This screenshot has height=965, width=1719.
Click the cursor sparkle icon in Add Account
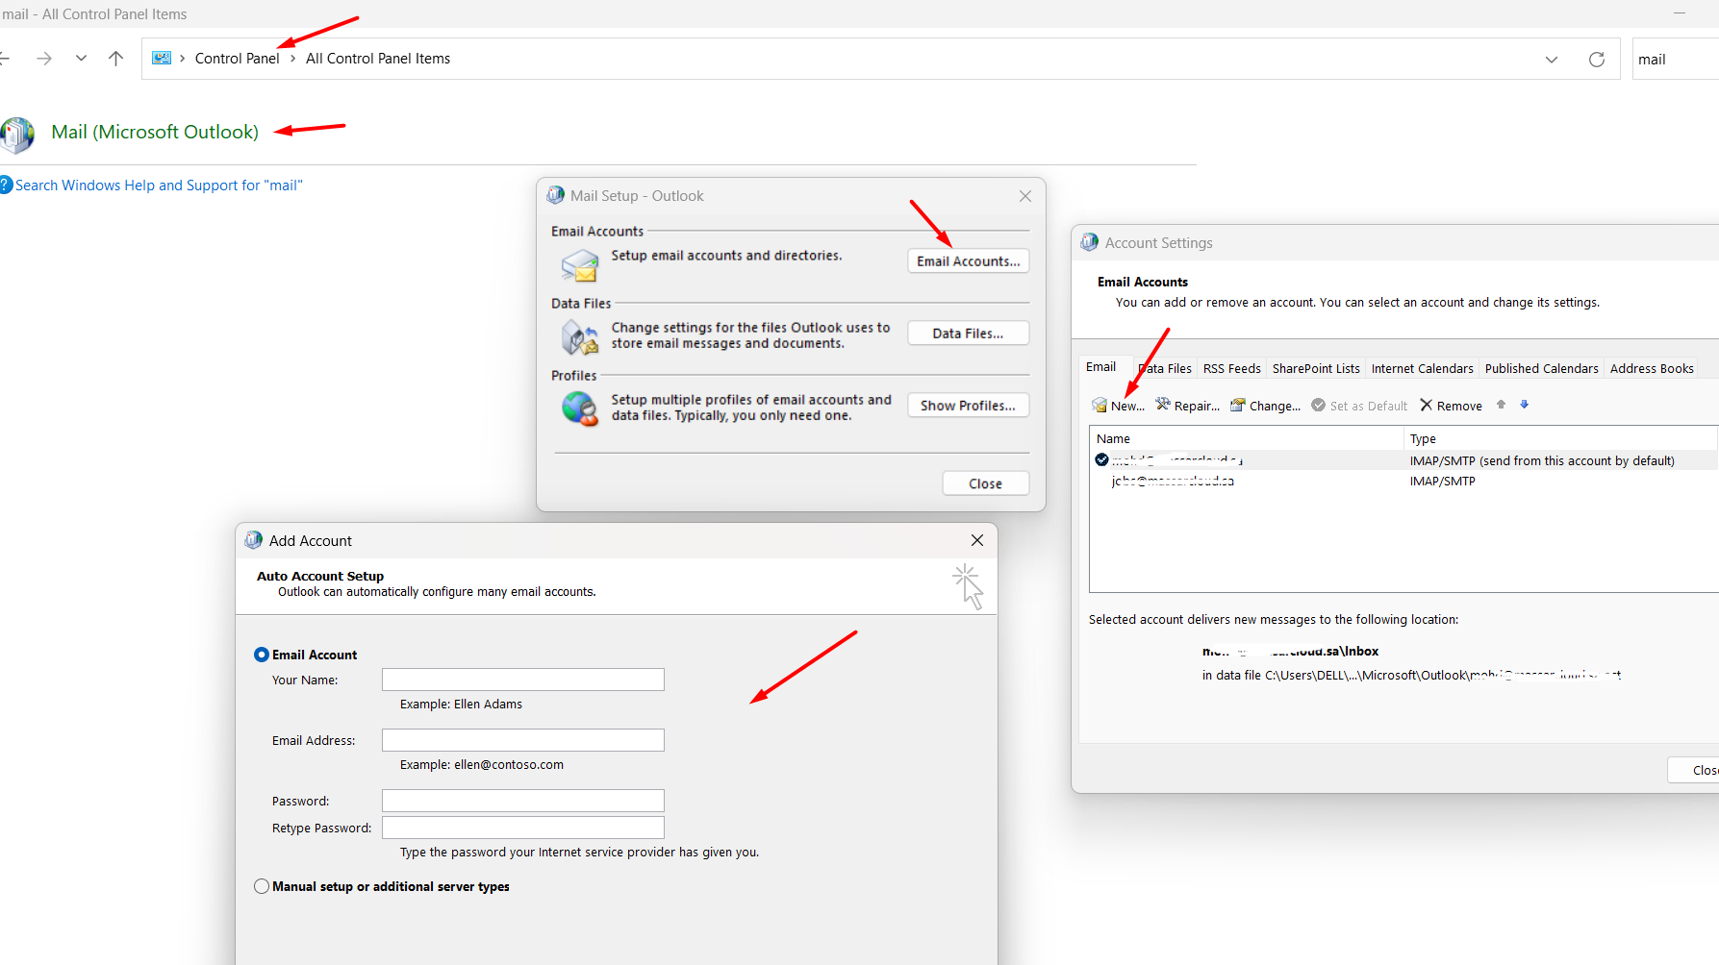tap(969, 586)
